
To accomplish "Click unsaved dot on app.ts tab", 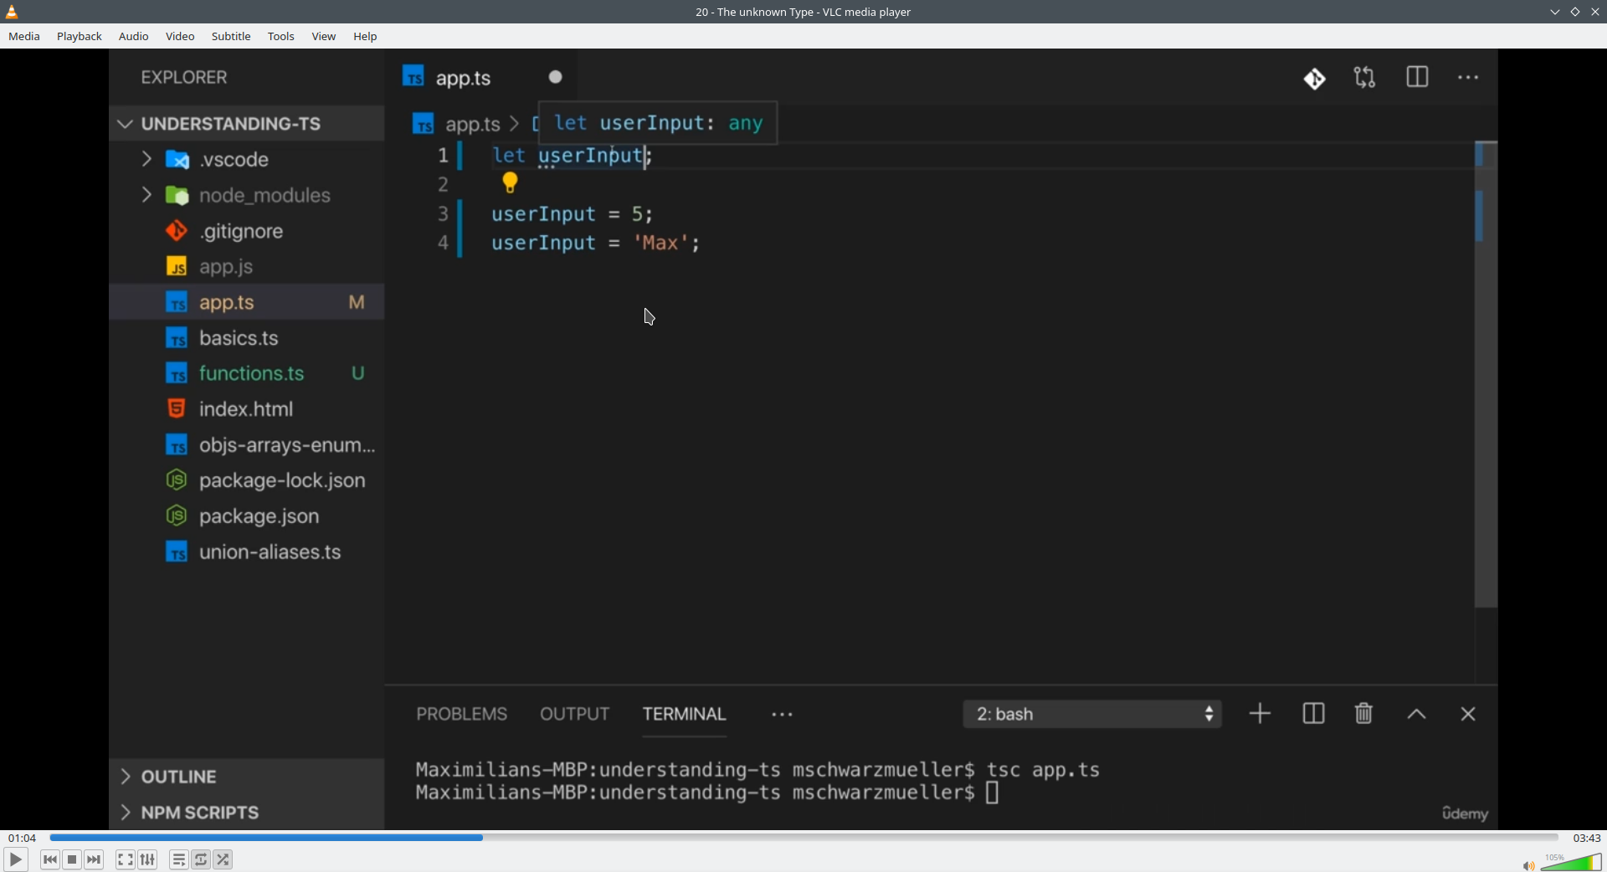I will point(556,77).
